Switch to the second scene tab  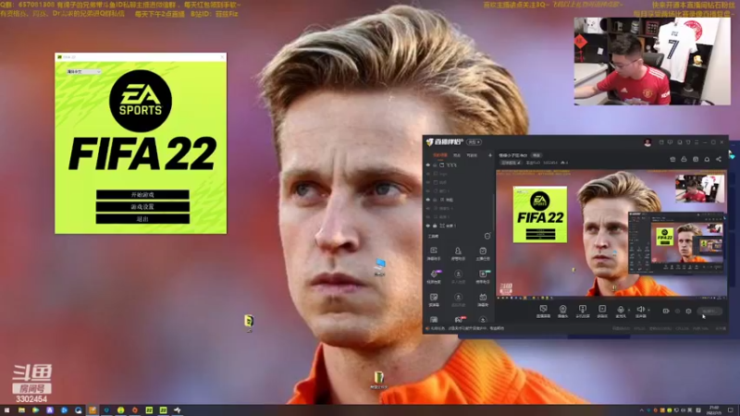click(457, 155)
